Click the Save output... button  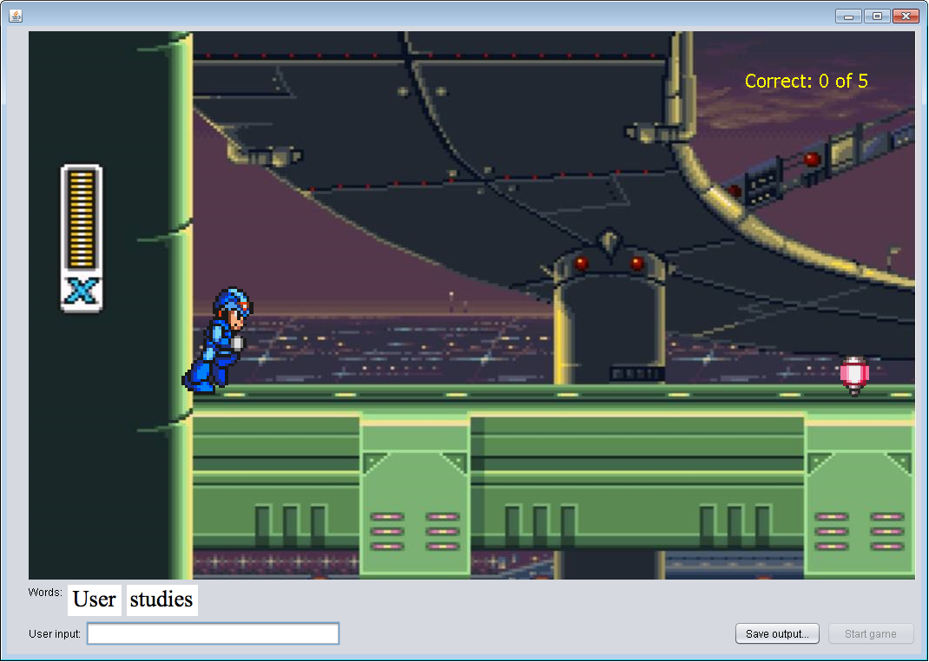(x=777, y=633)
